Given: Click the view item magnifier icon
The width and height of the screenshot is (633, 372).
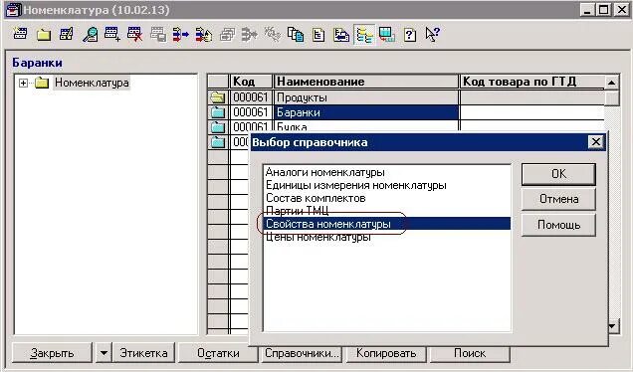Looking at the screenshot, I should (x=90, y=35).
